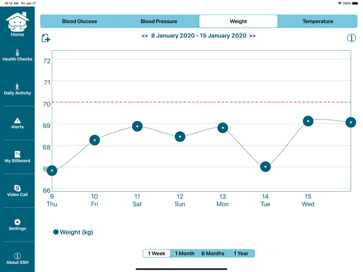
Task: Select the 1 Month range
Action: pos(184,253)
